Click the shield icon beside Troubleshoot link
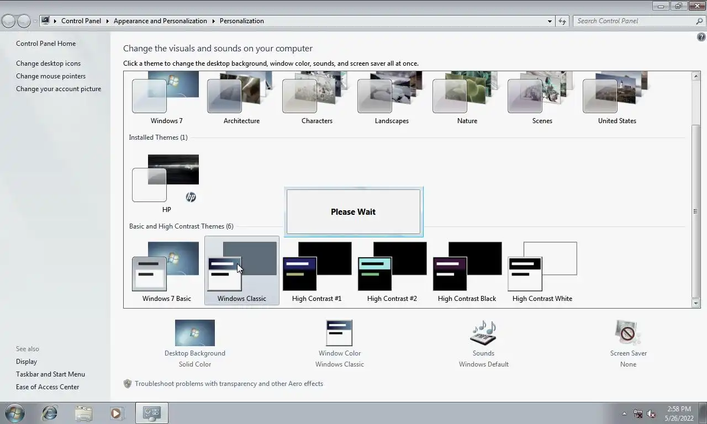Viewport: 707px width, 424px height. coord(128,384)
